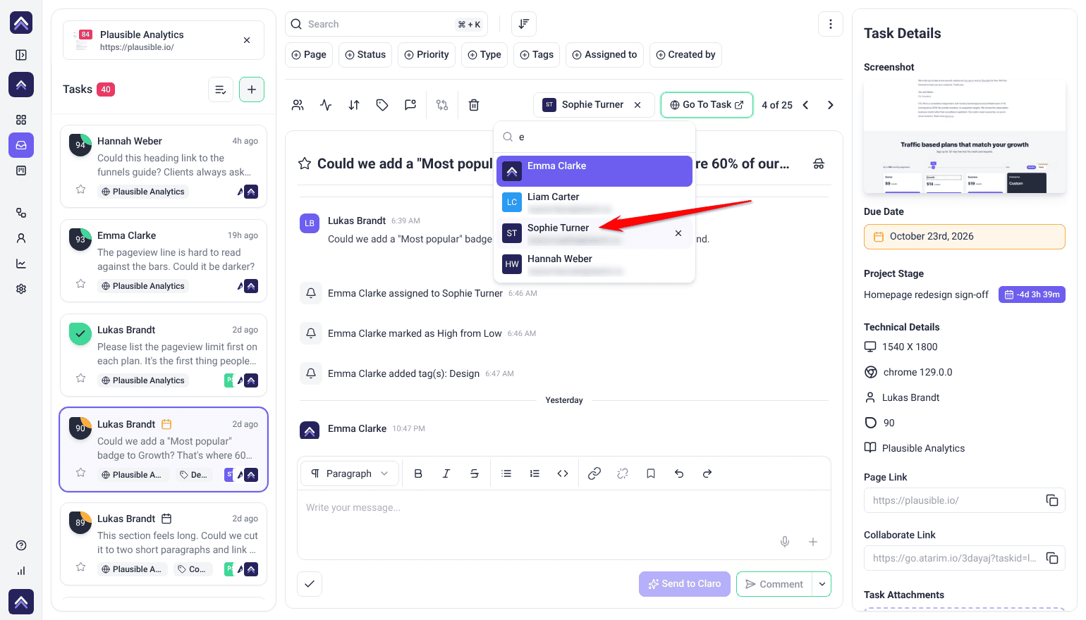
Task: Toggle italic formatting in editor
Action: (x=446, y=473)
